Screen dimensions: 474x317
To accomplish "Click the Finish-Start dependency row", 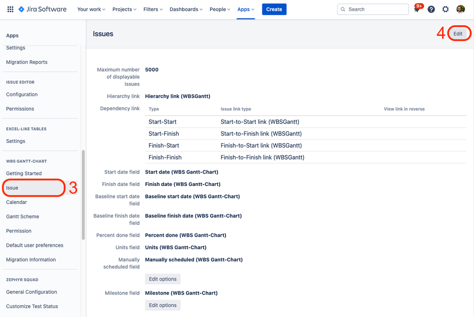I will click(306, 146).
